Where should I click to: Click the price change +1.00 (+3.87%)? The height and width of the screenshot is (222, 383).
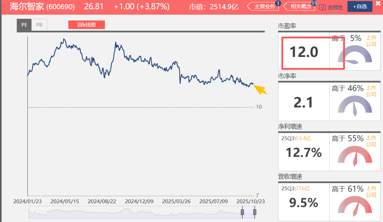click(x=141, y=6)
